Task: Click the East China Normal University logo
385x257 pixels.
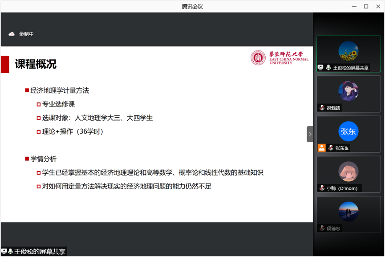Action: (280, 57)
